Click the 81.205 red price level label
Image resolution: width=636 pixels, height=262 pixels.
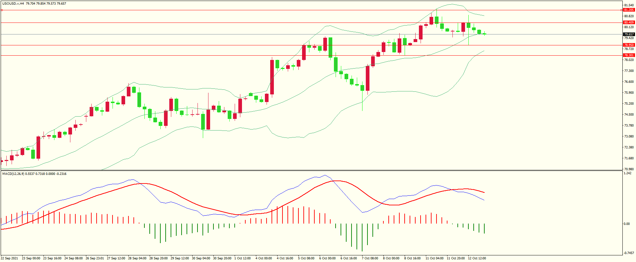click(629, 10)
